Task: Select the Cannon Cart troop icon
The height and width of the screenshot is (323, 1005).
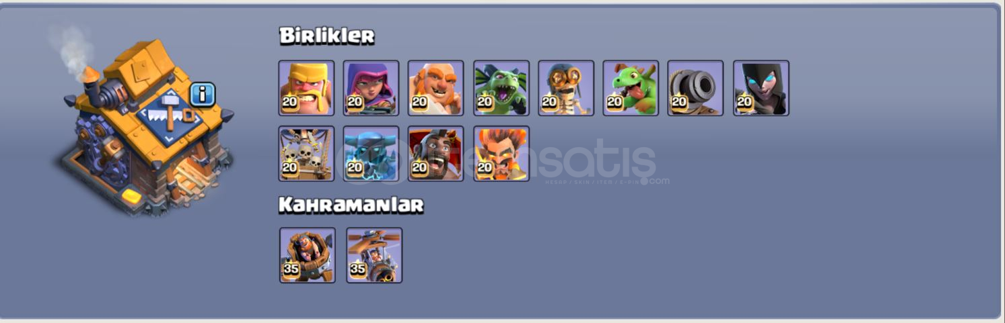Action: pyautogui.click(x=695, y=88)
